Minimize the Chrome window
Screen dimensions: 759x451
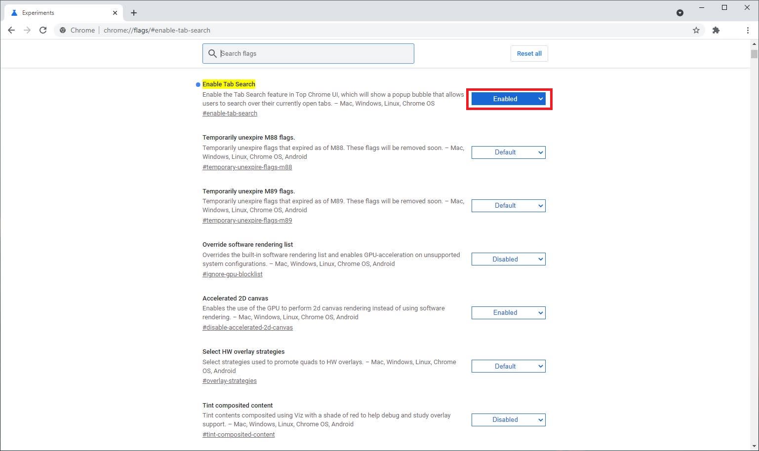[702, 7]
